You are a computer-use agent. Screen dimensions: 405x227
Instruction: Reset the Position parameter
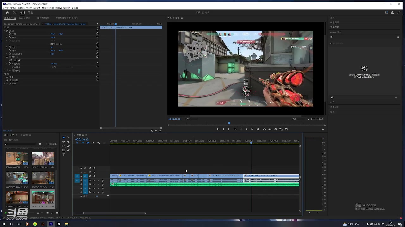(97, 34)
